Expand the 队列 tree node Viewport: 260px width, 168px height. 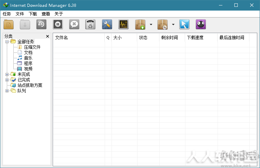7,91
